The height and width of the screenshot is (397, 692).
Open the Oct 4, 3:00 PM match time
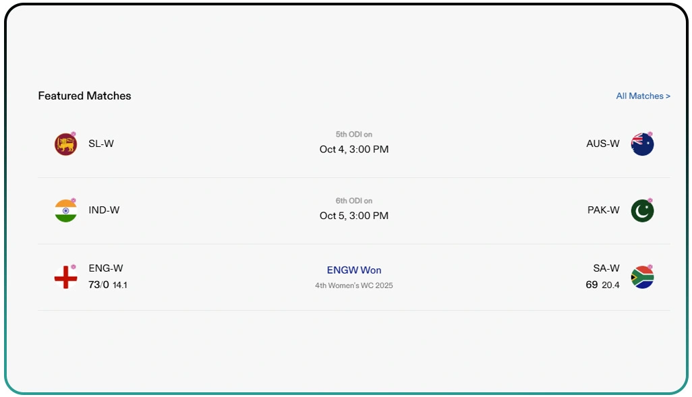pos(354,150)
